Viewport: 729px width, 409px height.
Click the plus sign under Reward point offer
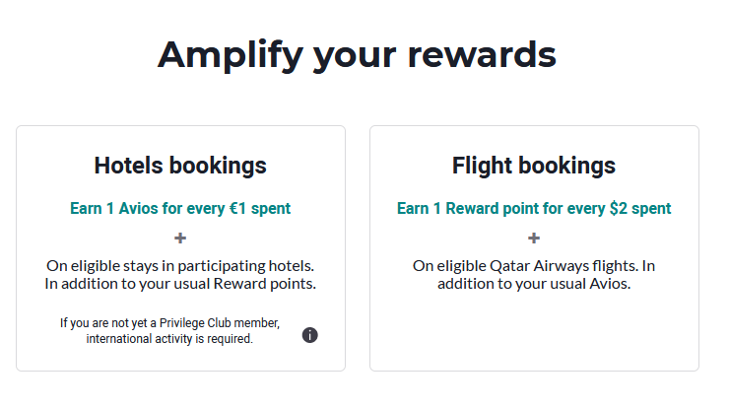(x=534, y=239)
